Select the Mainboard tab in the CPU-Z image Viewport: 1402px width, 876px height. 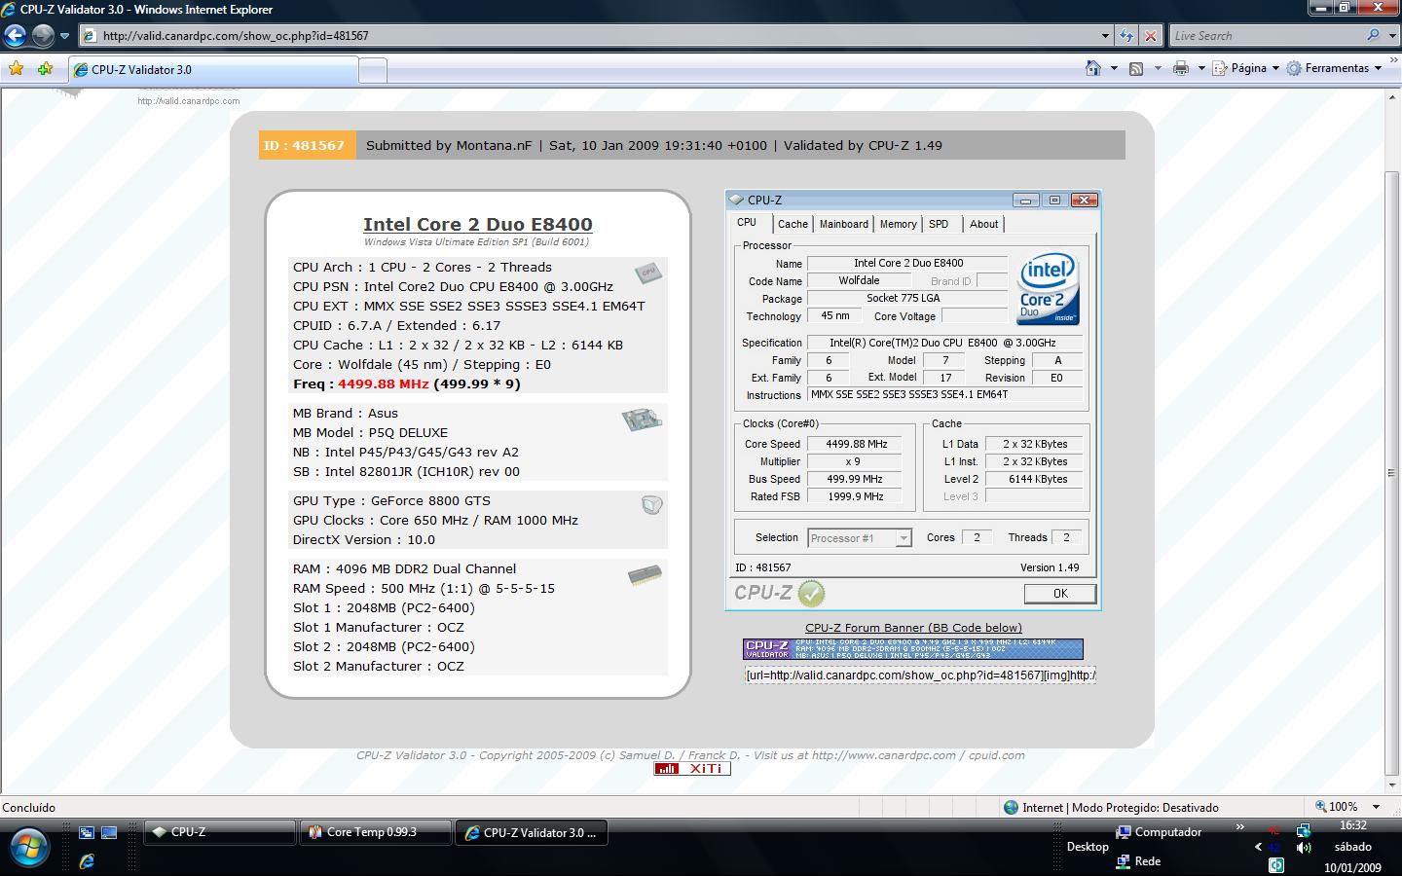tap(843, 224)
